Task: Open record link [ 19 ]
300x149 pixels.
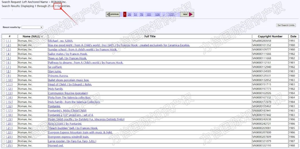Action: [x=9, y=119]
